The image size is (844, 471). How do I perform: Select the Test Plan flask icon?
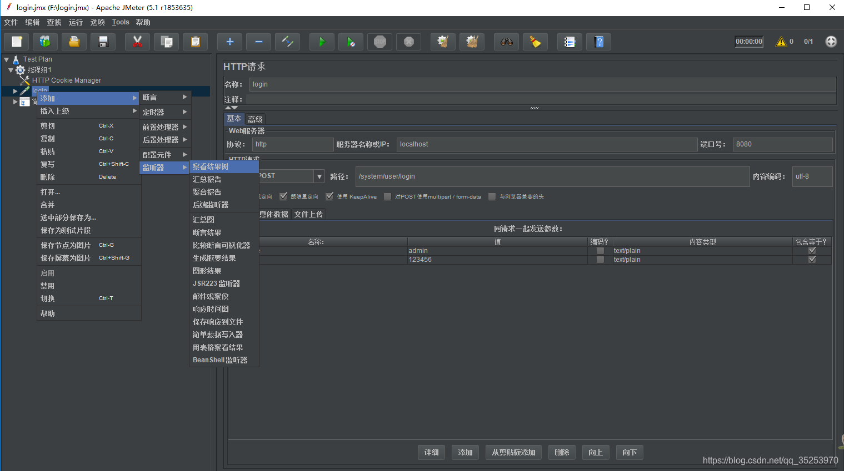click(x=16, y=59)
